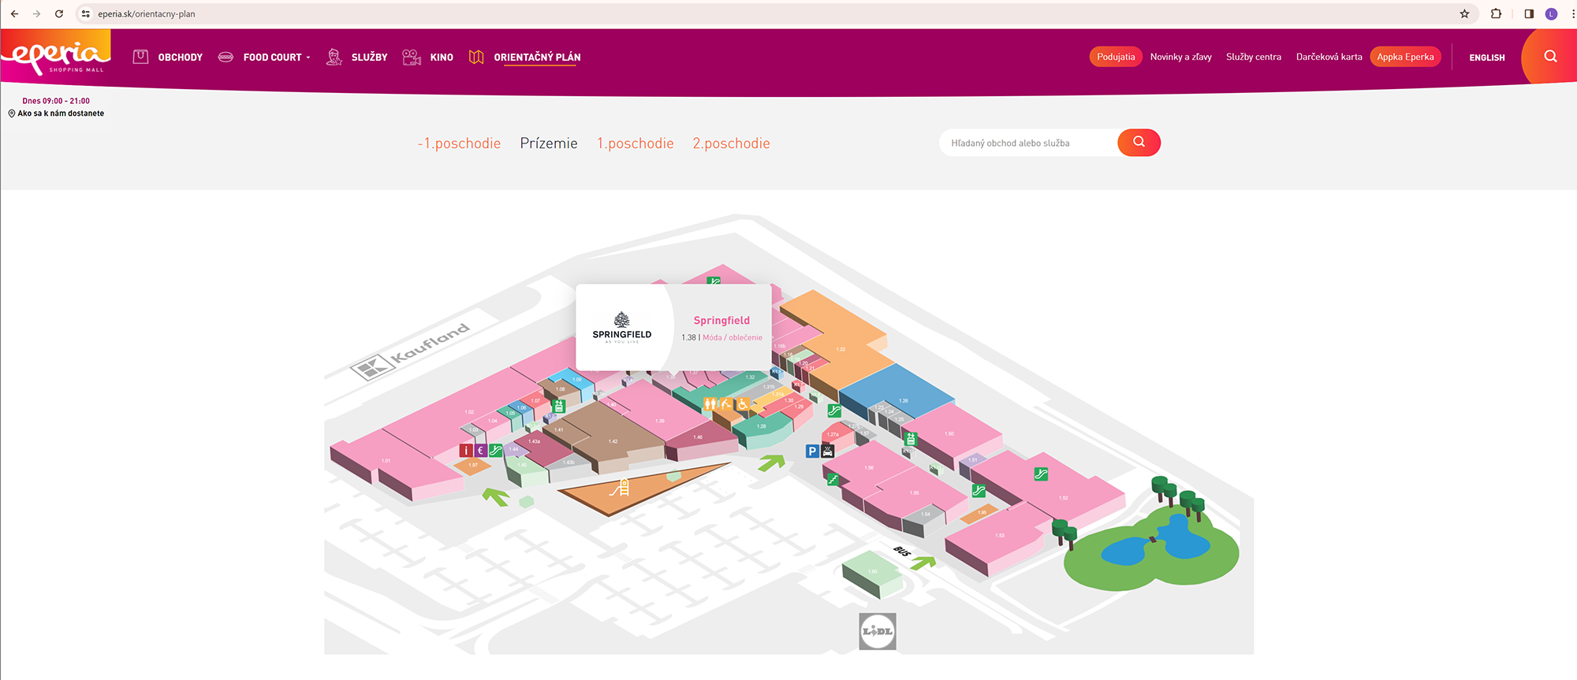Screen dimensions: 1577x680
Task: Go back using the browser back arrow
Action: [x=14, y=13]
